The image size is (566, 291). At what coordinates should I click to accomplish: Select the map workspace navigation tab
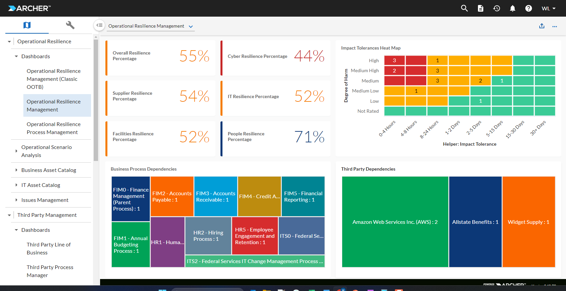27,25
